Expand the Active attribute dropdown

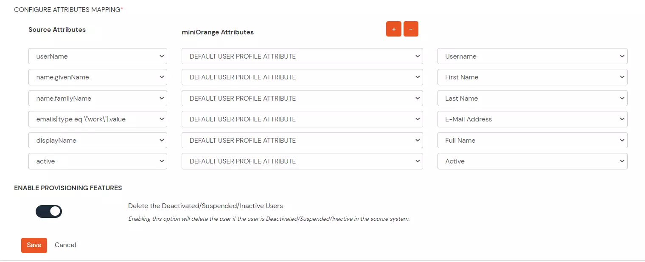[x=532, y=161]
